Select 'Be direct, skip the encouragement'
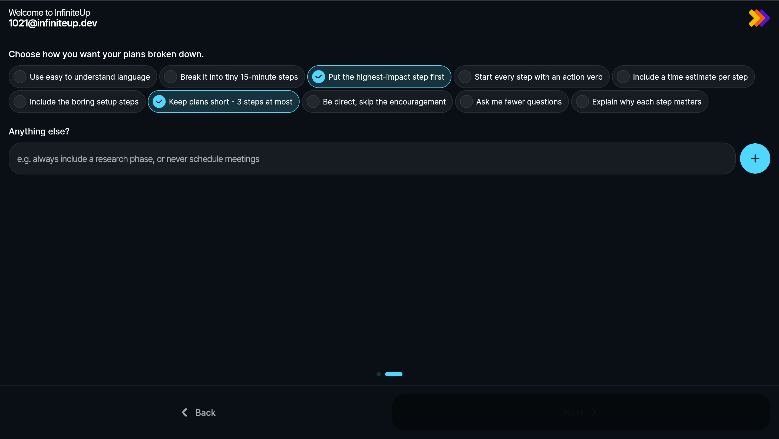The height and width of the screenshot is (439, 779). 377,102
